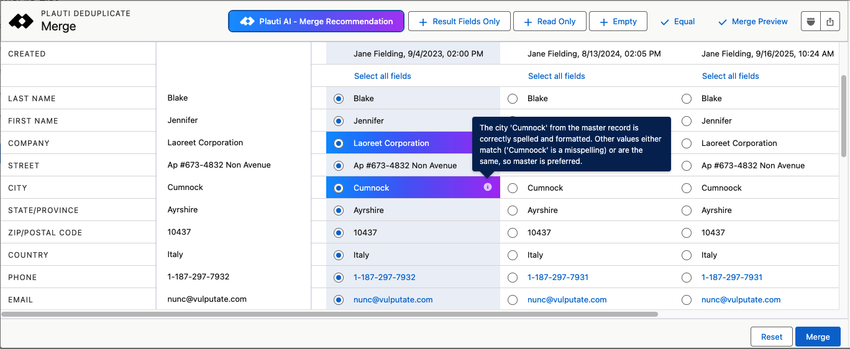The width and height of the screenshot is (850, 349).
Task: Select zip 10437 radio of 9/4/2023 record
Action: pyautogui.click(x=339, y=232)
